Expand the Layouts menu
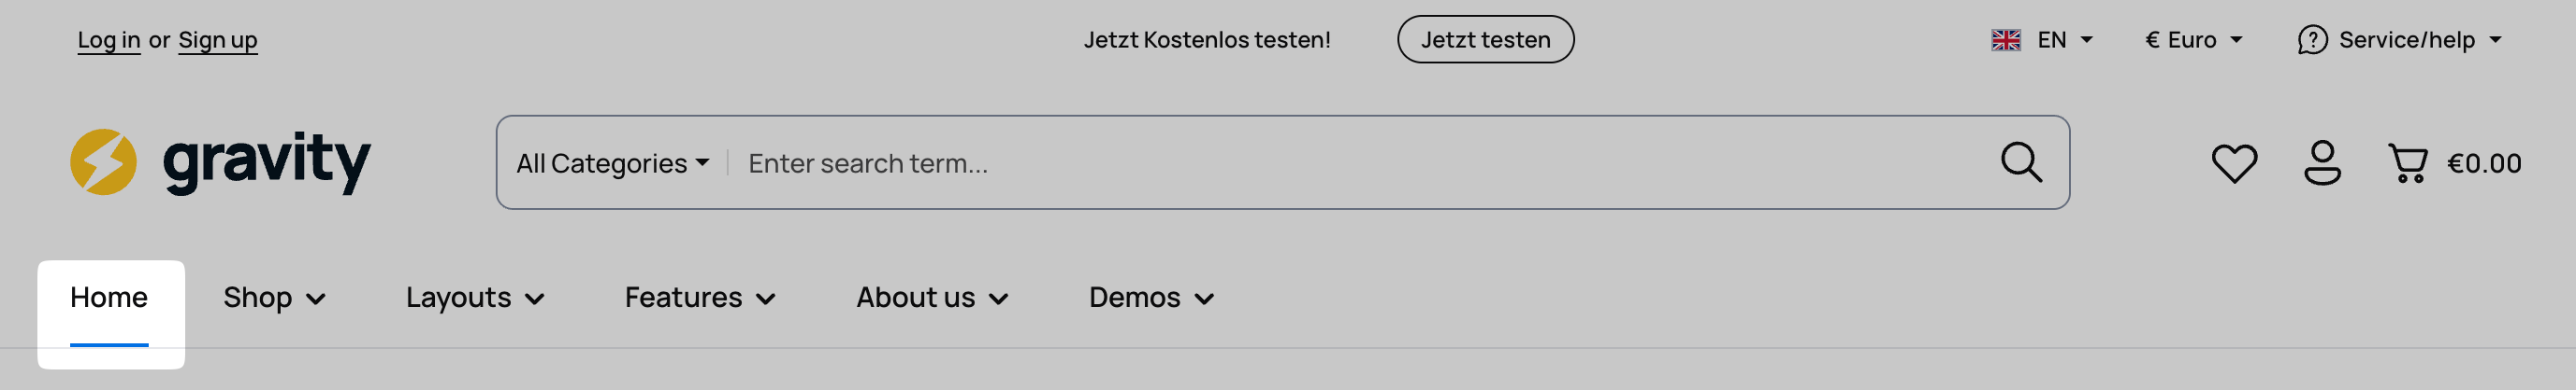Viewport: 2576px width, 390px height. [475, 299]
